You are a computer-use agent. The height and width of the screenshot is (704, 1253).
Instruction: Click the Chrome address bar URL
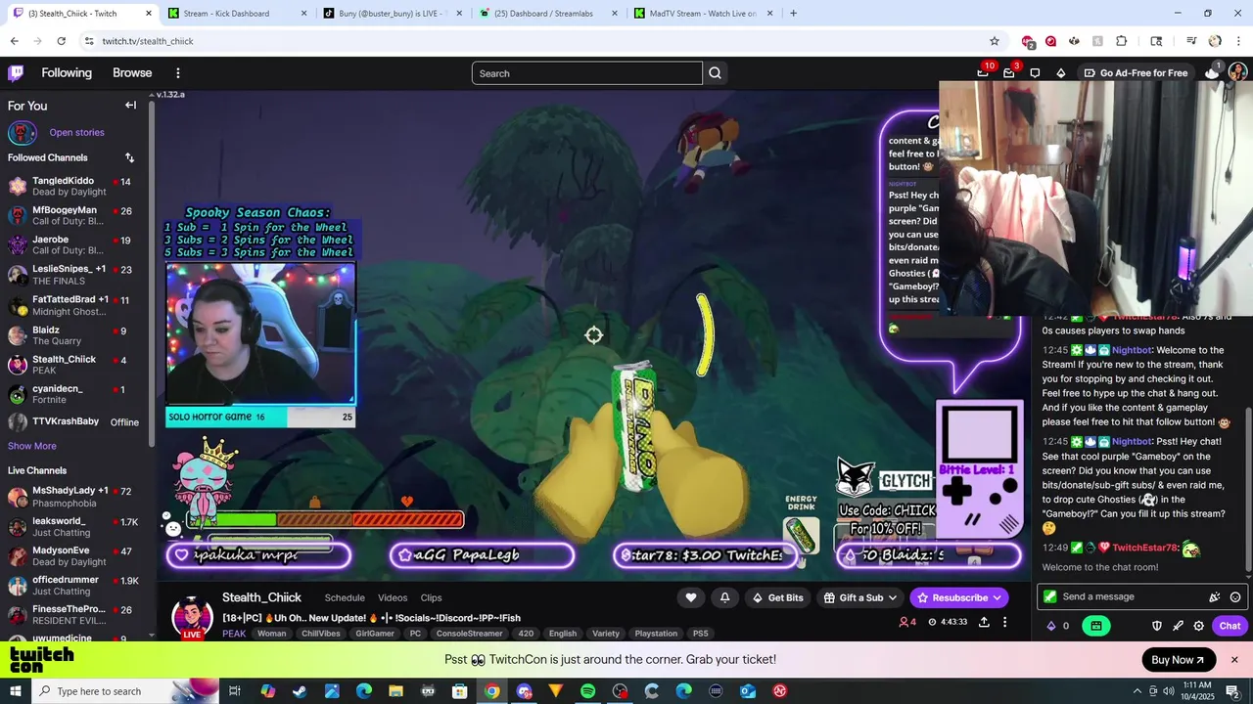tap(148, 41)
